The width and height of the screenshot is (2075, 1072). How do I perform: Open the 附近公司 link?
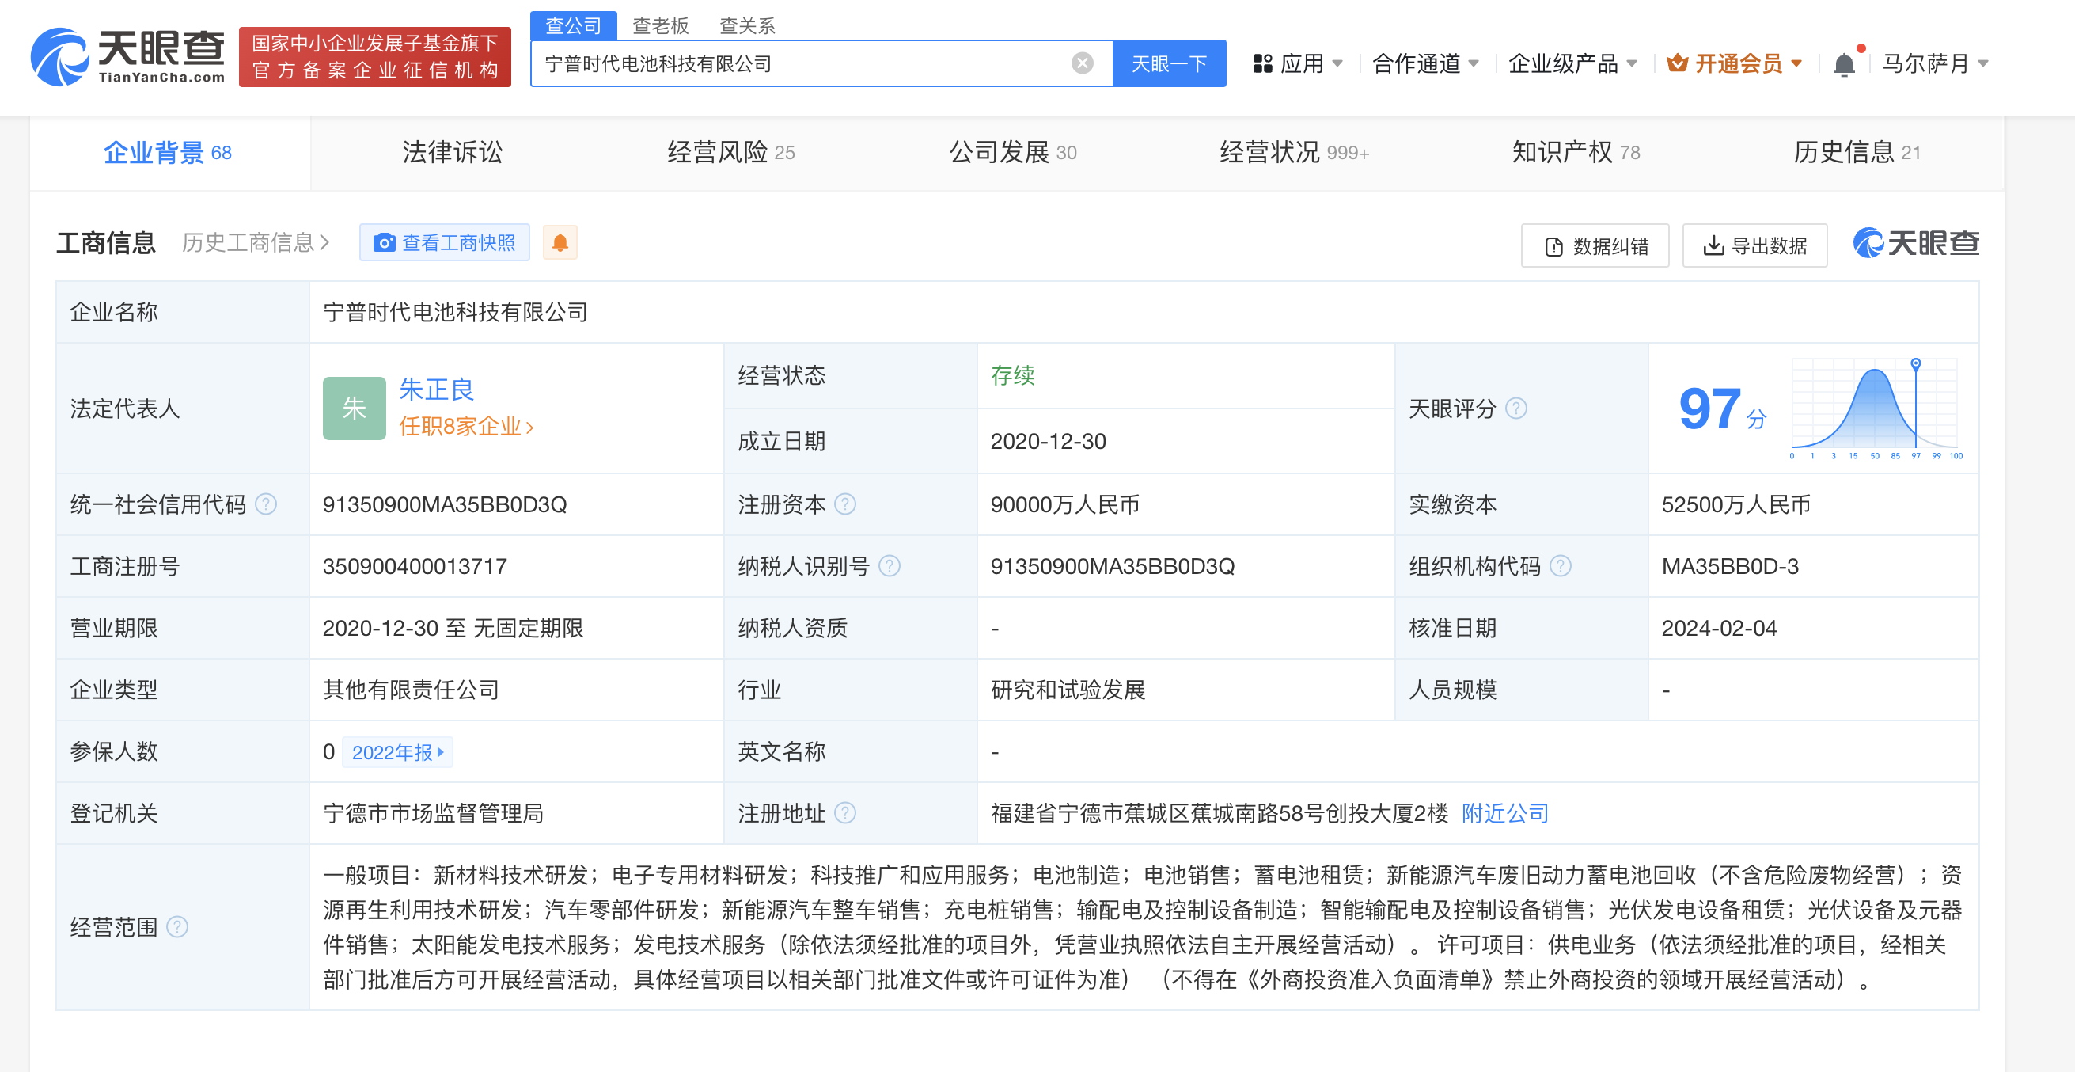coord(1504,813)
